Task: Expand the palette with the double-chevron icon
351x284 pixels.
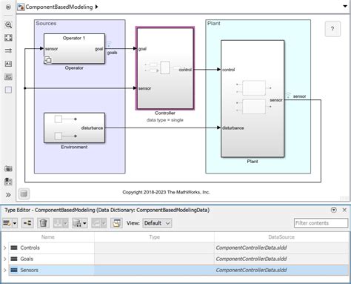Action: point(8,195)
